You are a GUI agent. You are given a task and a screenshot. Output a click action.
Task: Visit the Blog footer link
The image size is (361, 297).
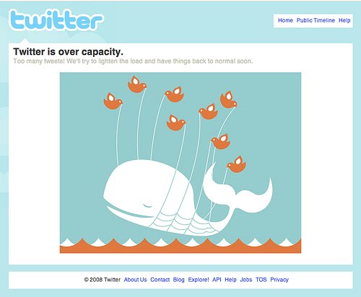click(x=178, y=280)
